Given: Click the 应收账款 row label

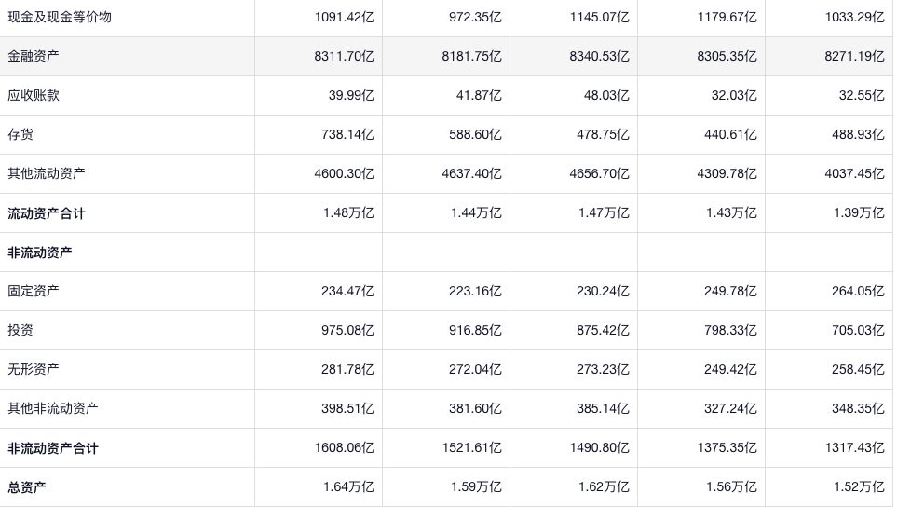Looking at the screenshot, I should (x=34, y=95).
